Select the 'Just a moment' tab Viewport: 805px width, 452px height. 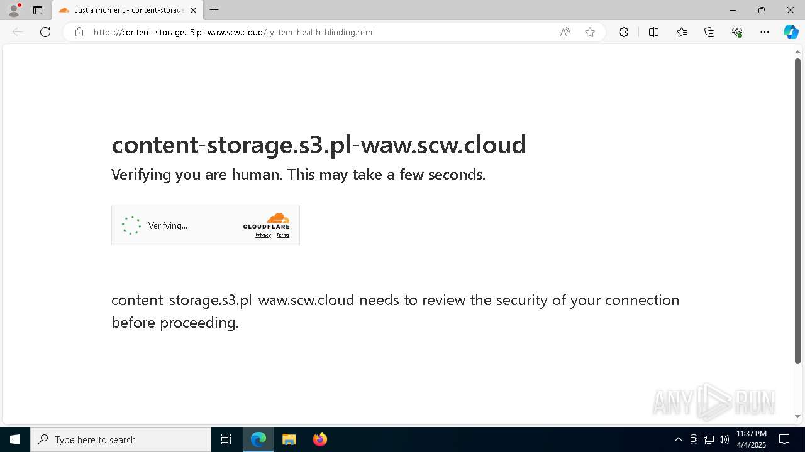click(126, 10)
